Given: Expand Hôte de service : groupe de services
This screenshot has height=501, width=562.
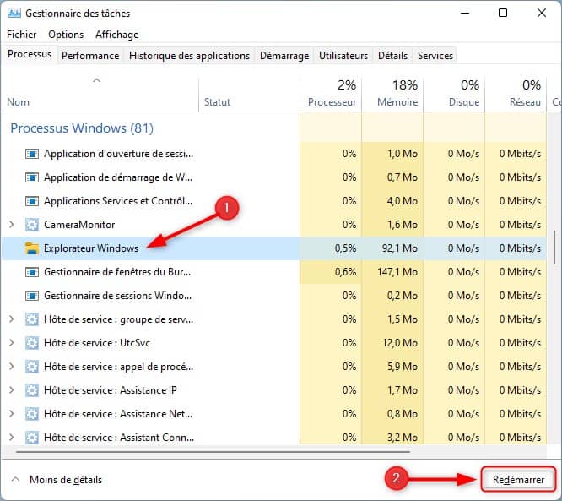Looking at the screenshot, I should click(x=11, y=319).
